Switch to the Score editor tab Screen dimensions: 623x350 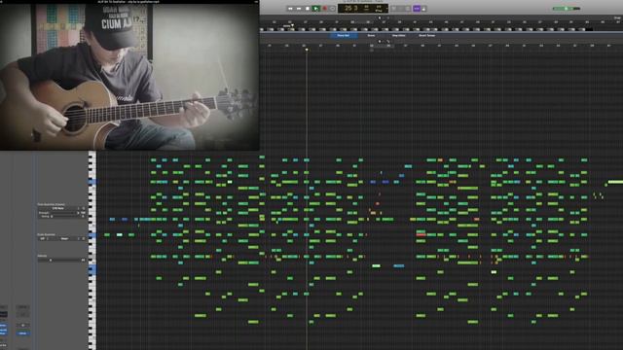click(371, 35)
